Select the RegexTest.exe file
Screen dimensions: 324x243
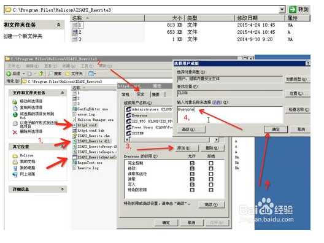[x=87, y=163]
